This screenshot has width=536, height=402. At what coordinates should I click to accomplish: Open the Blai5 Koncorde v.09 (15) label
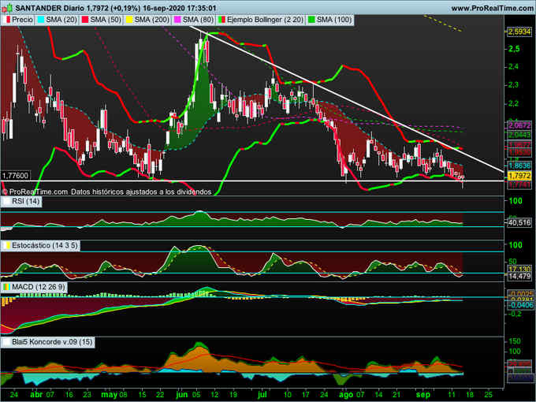coord(52,342)
